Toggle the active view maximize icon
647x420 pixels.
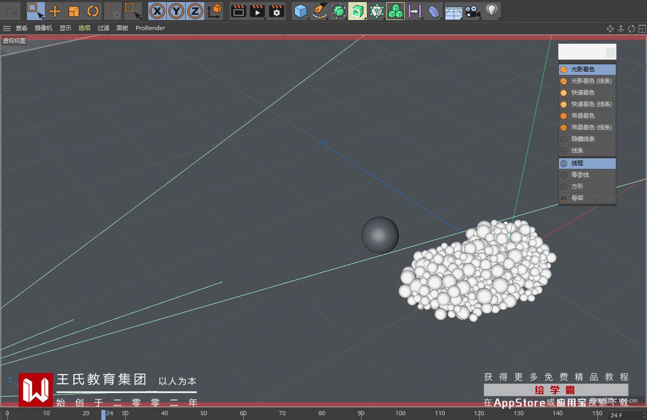pyautogui.click(x=641, y=28)
